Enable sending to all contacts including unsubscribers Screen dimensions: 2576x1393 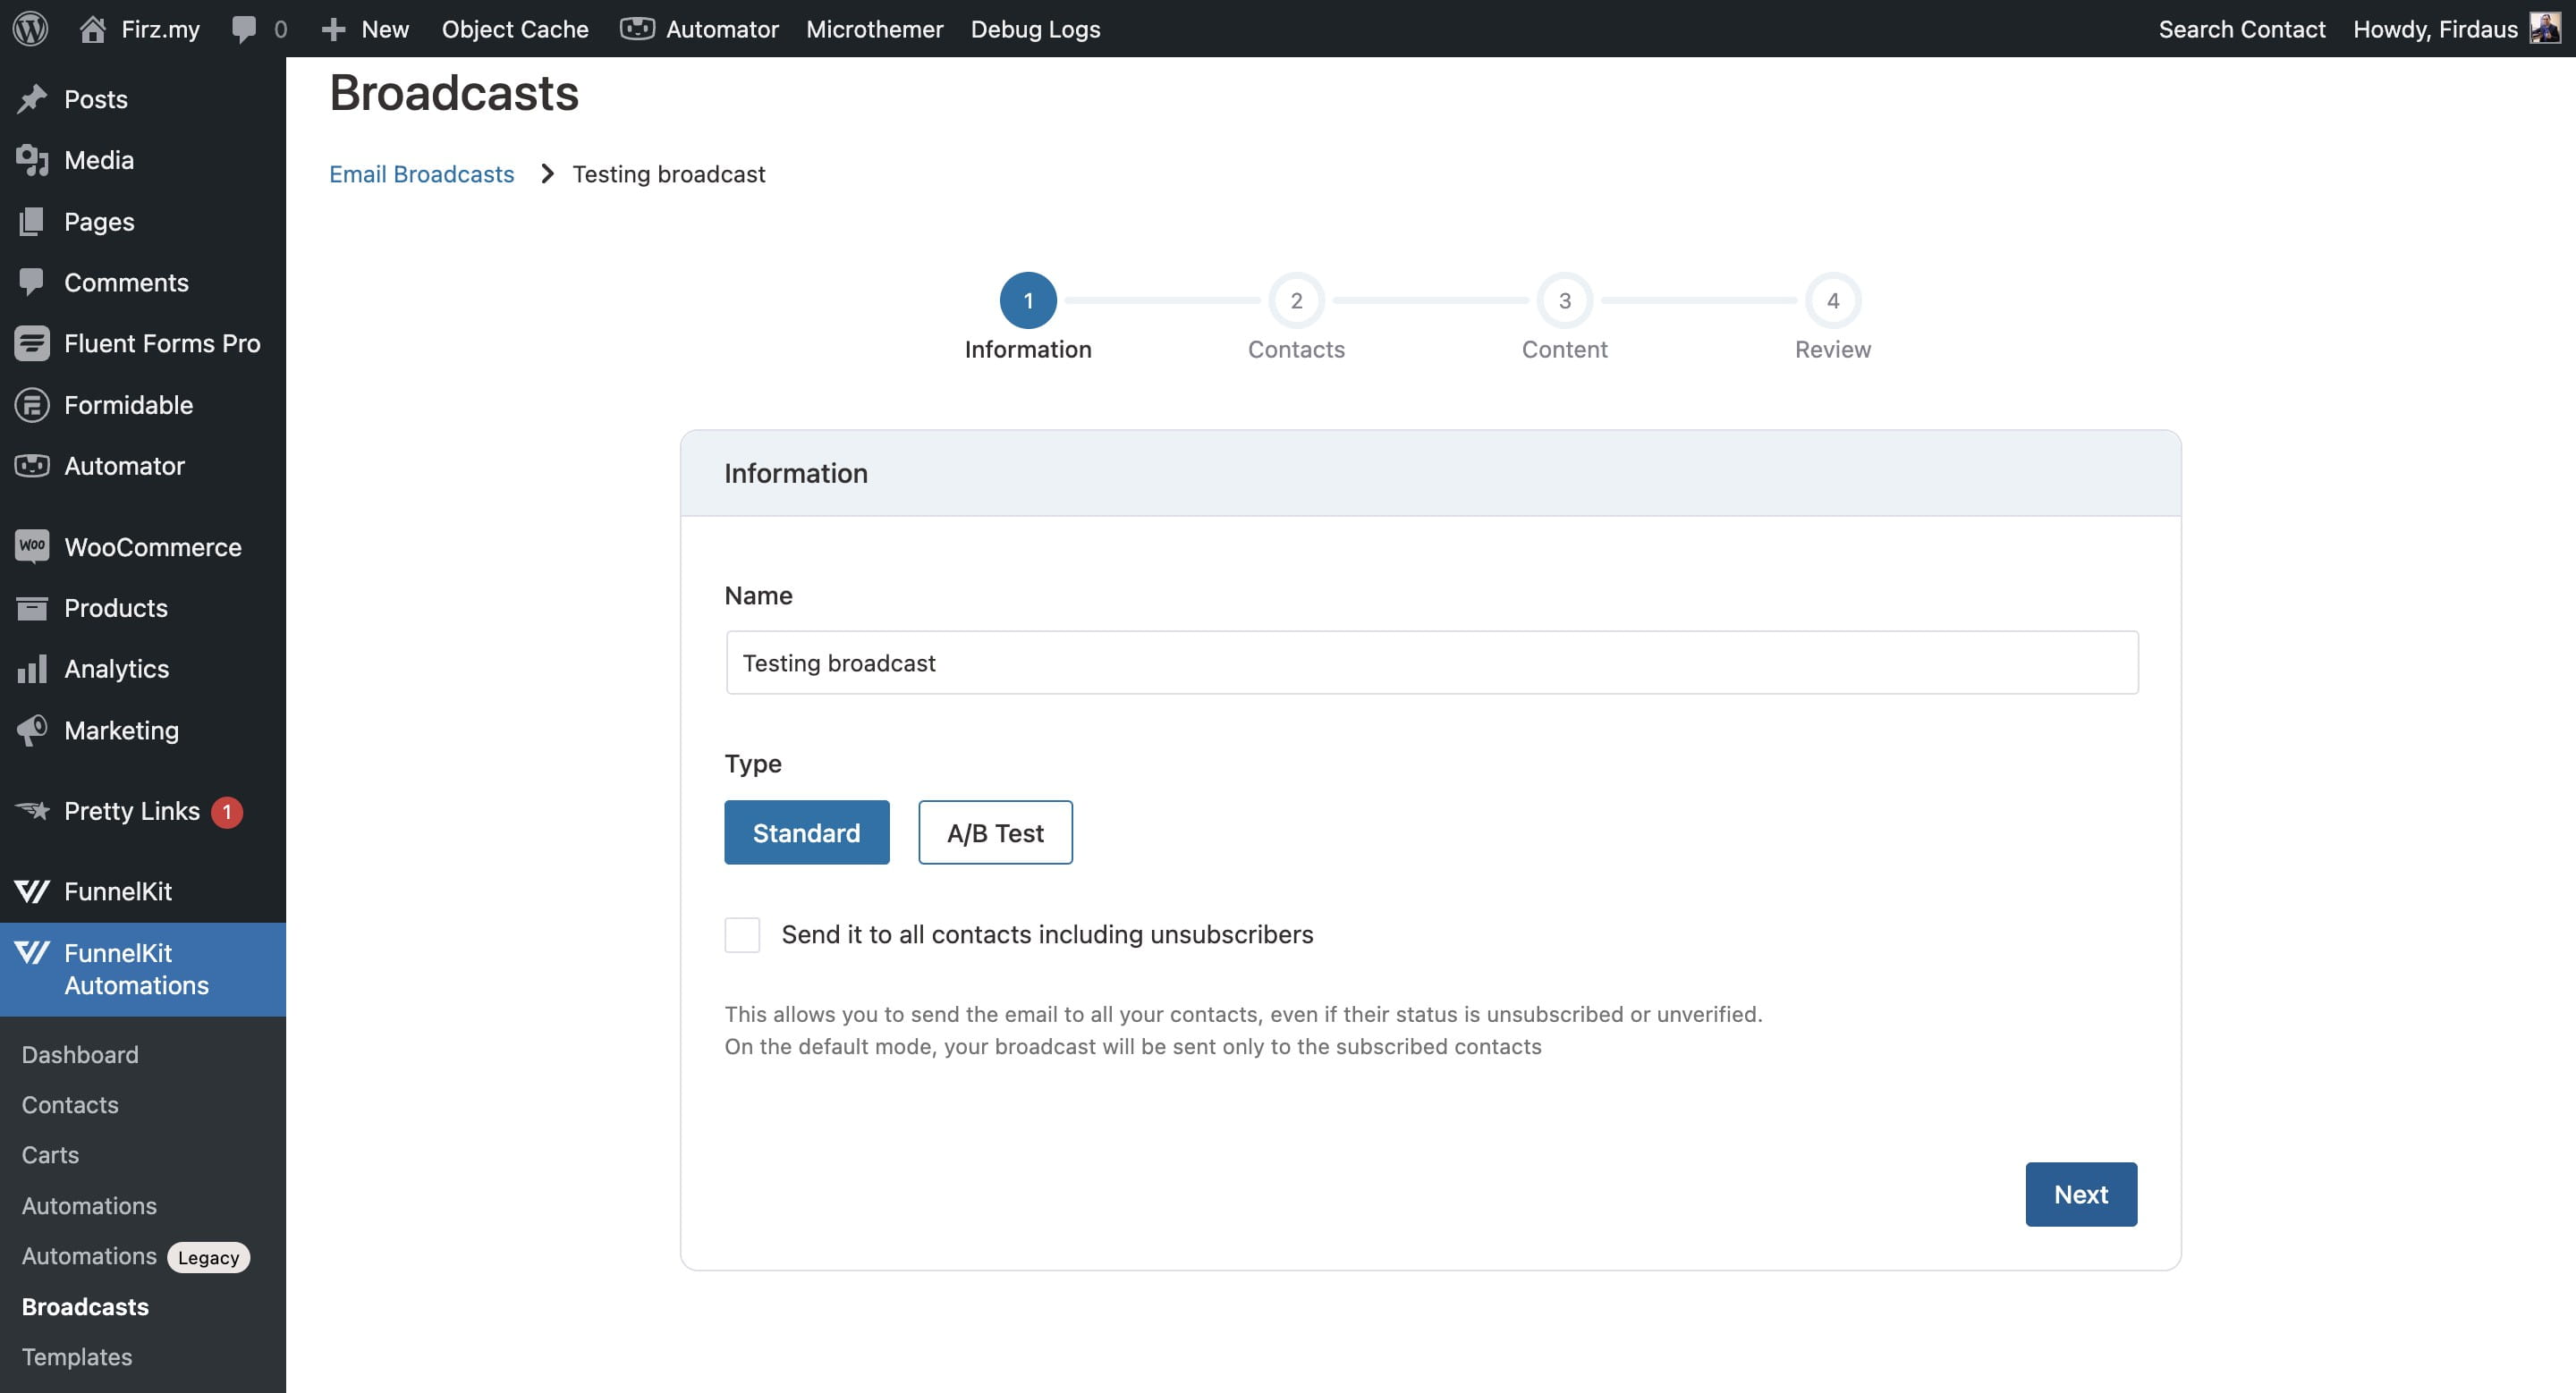coord(742,934)
